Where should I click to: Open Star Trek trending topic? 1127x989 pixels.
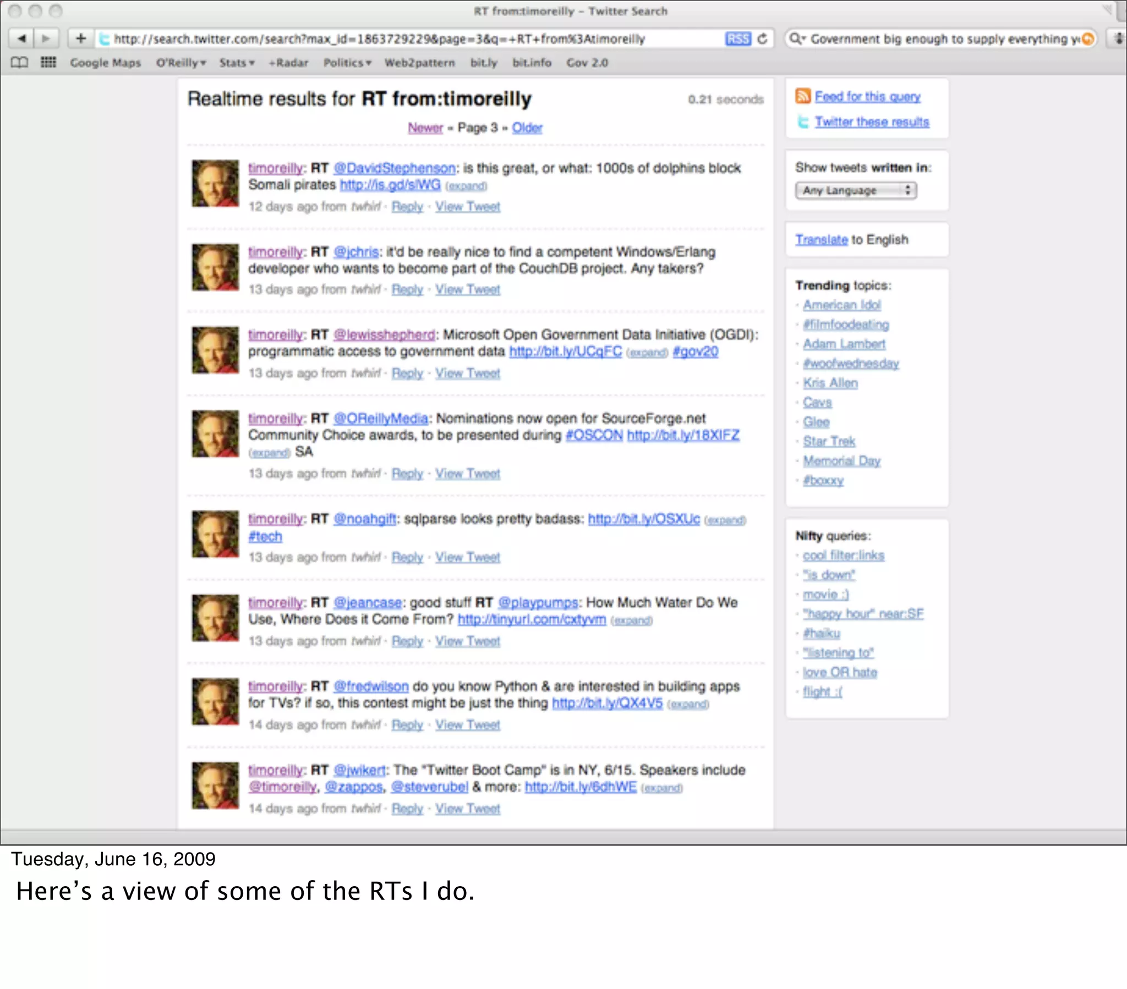[829, 441]
